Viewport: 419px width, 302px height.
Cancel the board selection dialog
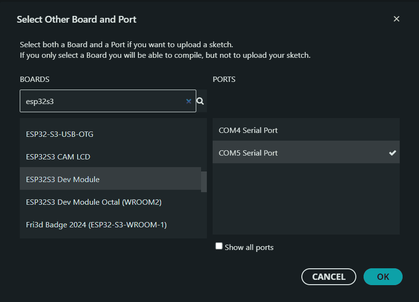coord(329,276)
